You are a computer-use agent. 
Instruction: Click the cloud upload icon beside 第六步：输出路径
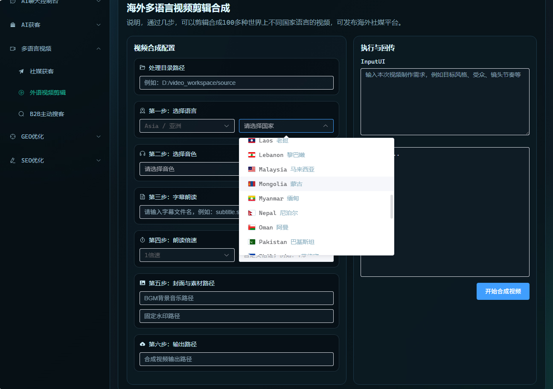143,344
